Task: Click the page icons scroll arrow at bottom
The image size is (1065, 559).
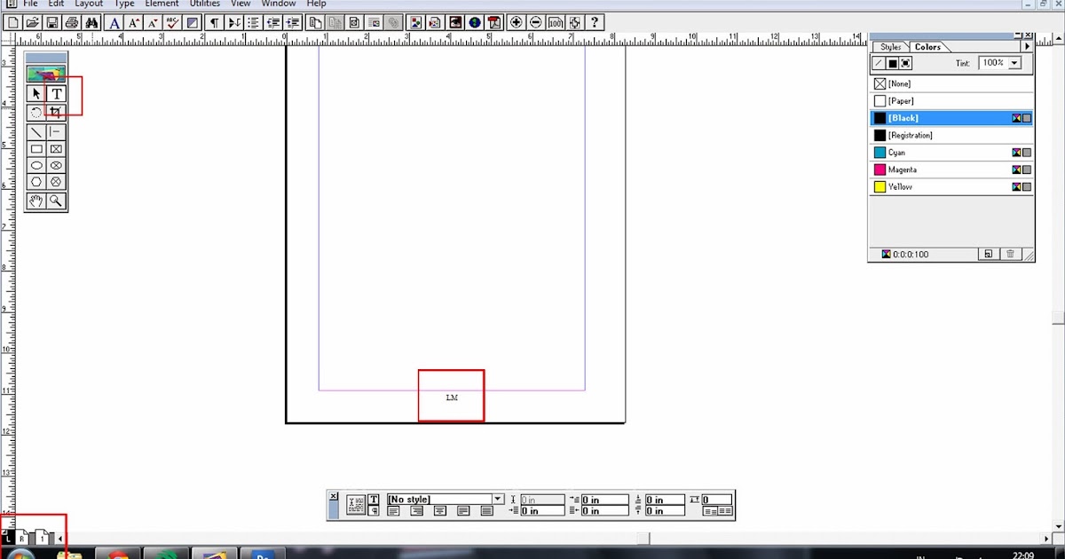Action: (59, 539)
